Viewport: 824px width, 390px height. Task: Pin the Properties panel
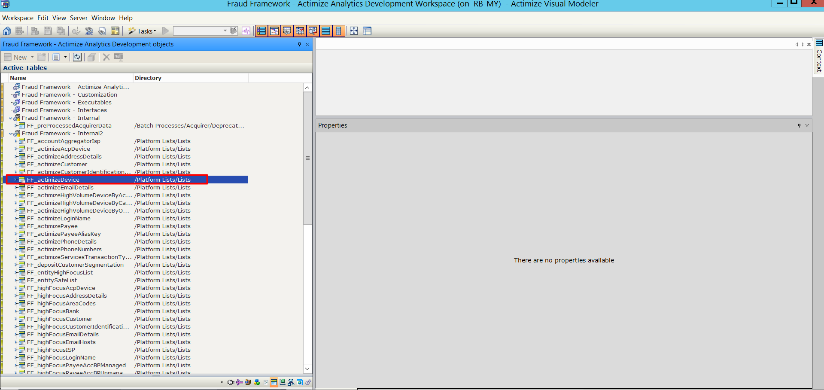click(x=799, y=125)
